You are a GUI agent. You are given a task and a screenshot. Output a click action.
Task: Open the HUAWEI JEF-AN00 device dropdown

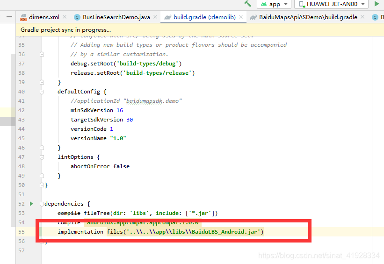(331, 4)
